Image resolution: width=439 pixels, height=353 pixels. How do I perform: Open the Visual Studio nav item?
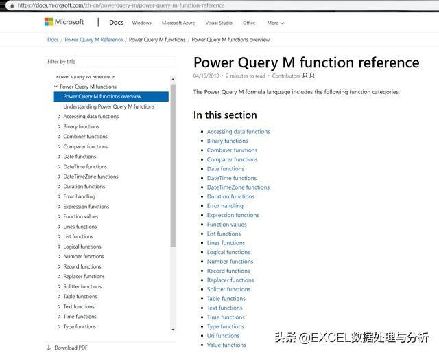pos(218,23)
